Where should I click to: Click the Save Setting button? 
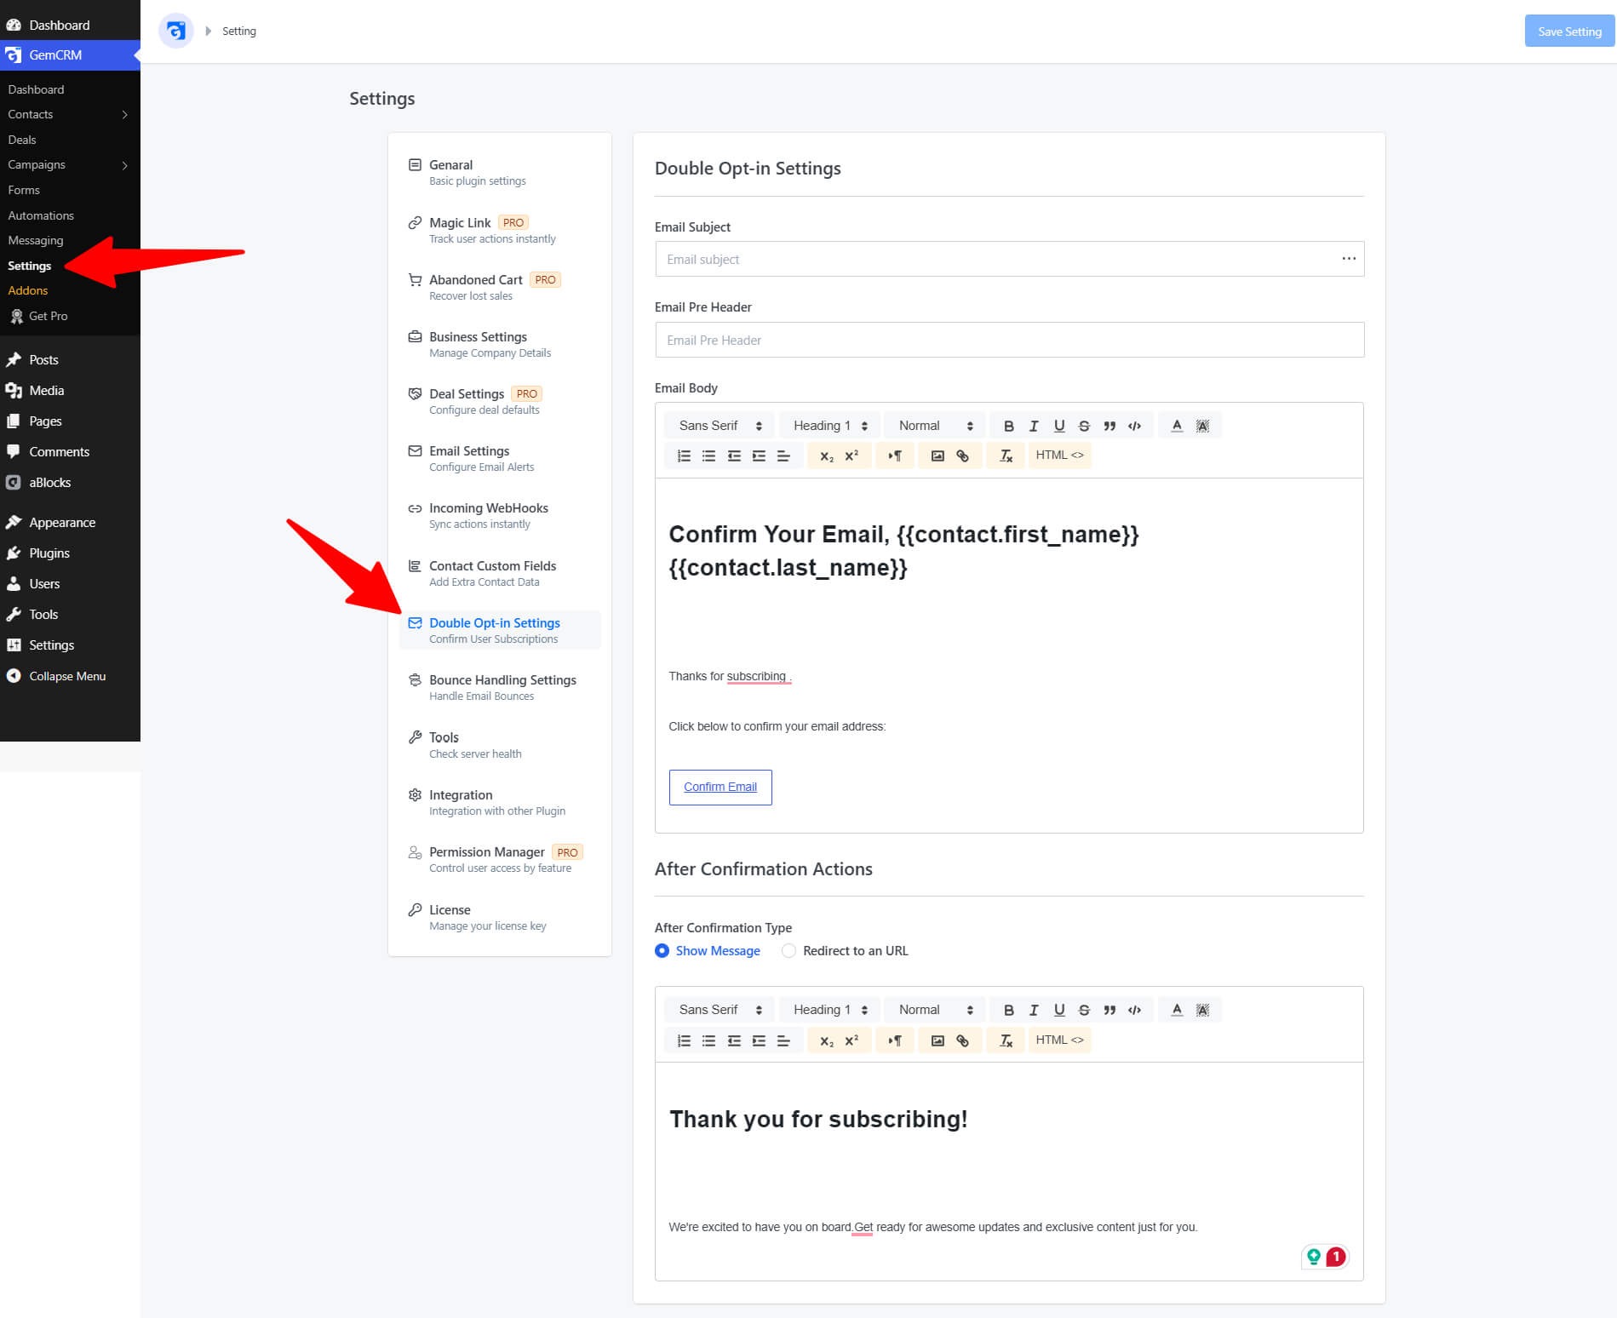[x=1569, y=32]
